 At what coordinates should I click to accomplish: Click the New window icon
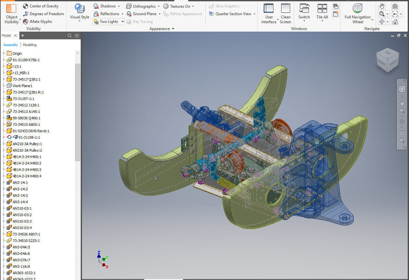click(x=336, y=14)
